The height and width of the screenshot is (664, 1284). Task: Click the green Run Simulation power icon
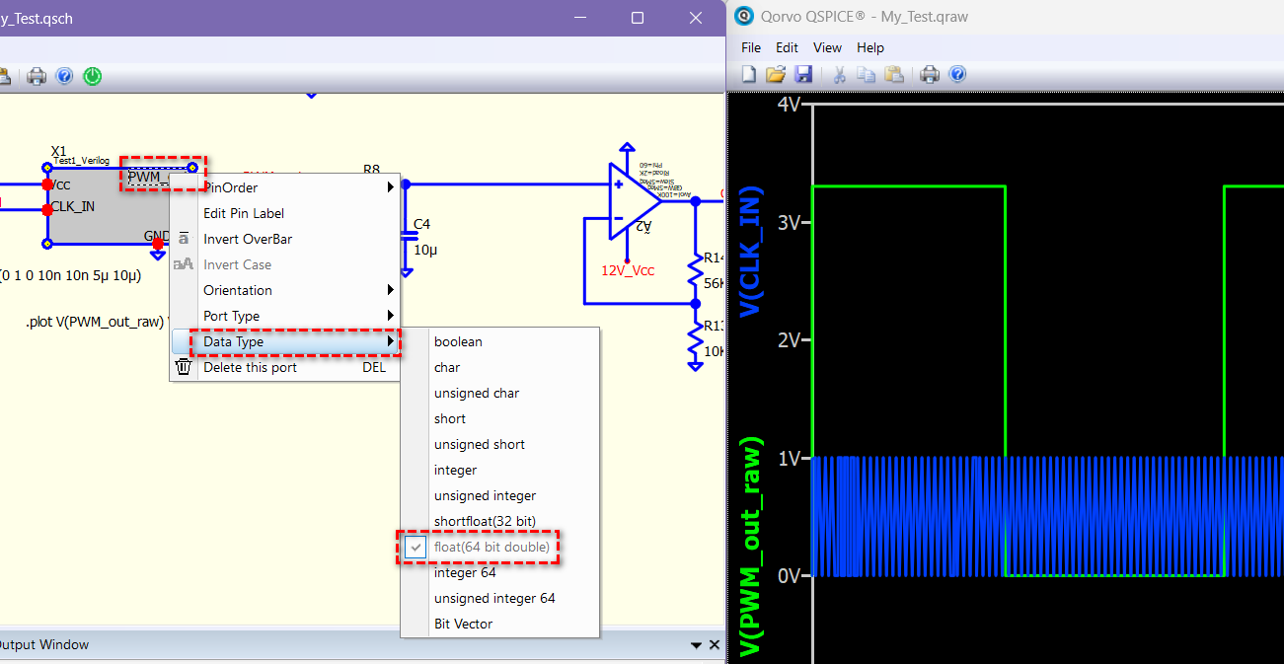click(93, 76)
